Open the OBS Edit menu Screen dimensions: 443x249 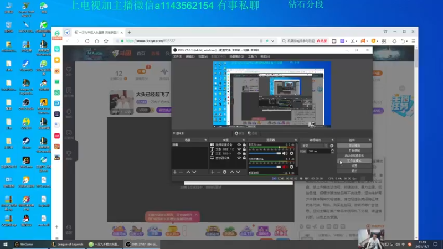190,56
